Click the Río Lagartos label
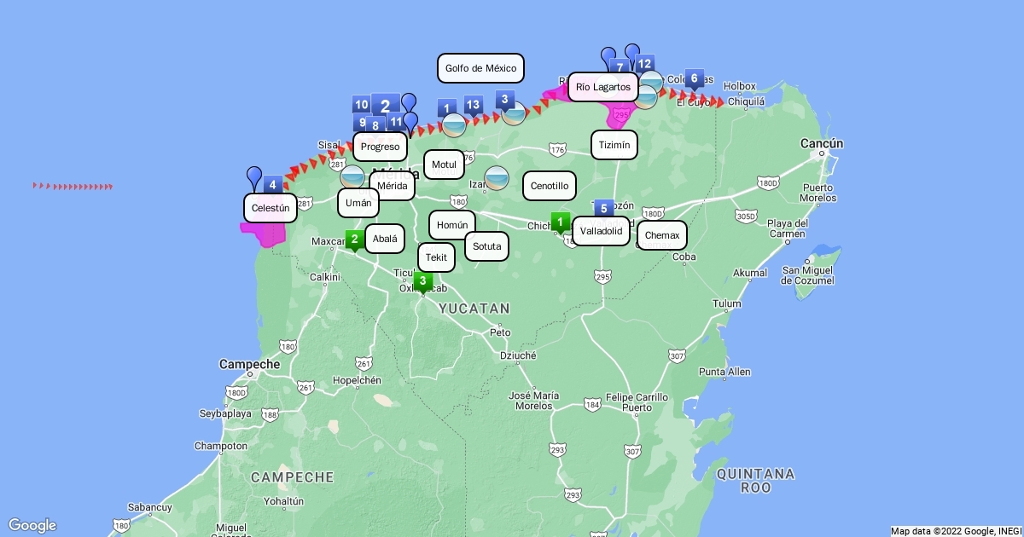The width and height of the screenshot is (1024, 537). [x=602, y=87]
